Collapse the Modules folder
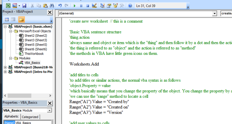Screen dimensions: 232x124 (x=11, y=58)
